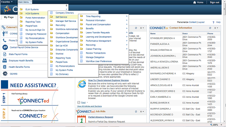Open How To Check Internet Explorer Version
The image size is (226, 127).
click(108, 80)
